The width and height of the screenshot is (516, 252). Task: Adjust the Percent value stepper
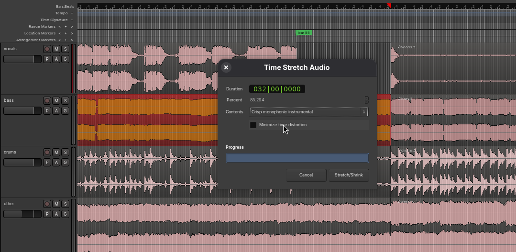pyautogui.click(x=367, y=99)
